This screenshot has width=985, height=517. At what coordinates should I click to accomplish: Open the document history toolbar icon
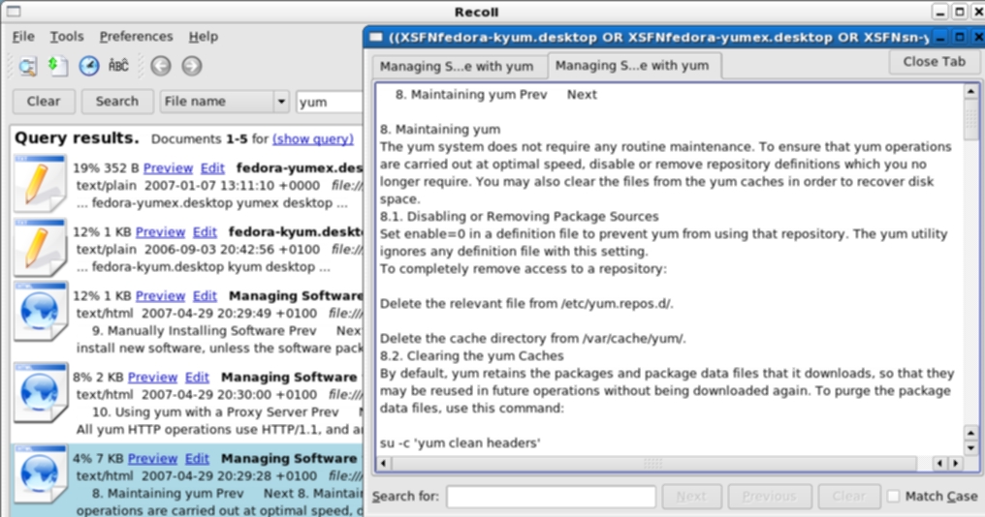pyautogui.click(x=88, y=66)
